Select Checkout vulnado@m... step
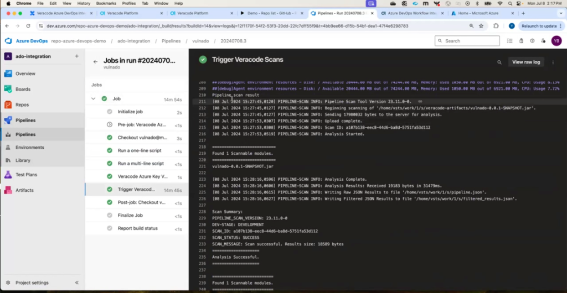This screenshot has width=567, height=293. point(137,138)
